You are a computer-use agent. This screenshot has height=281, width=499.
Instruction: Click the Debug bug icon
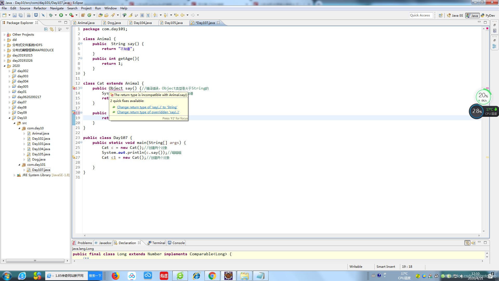[51, 15]
